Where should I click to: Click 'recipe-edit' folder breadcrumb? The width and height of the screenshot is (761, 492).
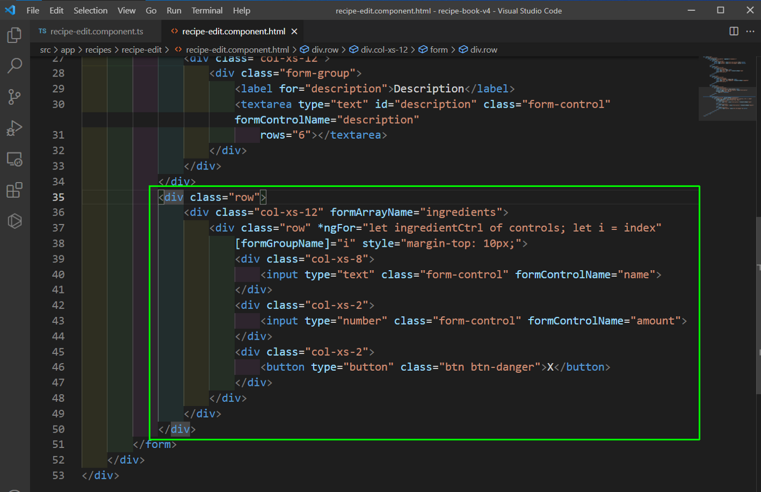pos(142,49)
